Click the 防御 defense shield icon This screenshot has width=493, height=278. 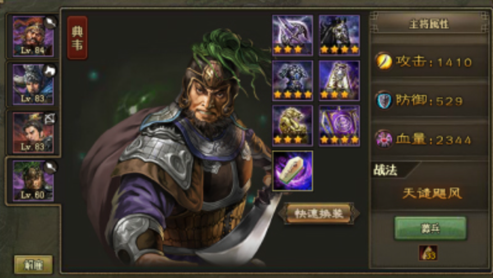point(384,100)
